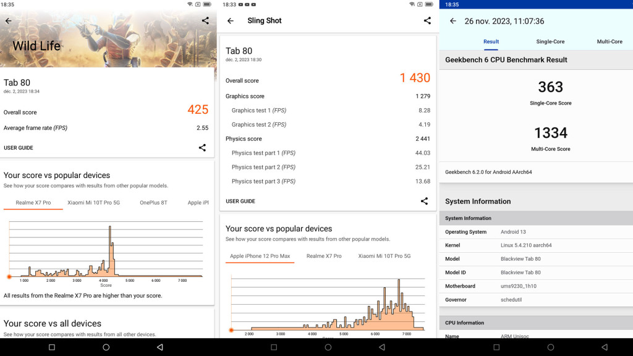Screen dimensions: 633x356
Task: Switch to the Single-Core tab in Geekbench
Action: point(550,41)
